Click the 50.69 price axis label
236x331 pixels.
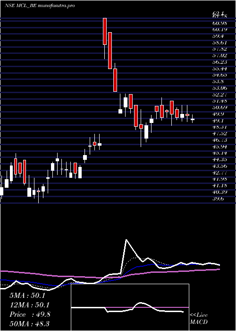(219, 107)
